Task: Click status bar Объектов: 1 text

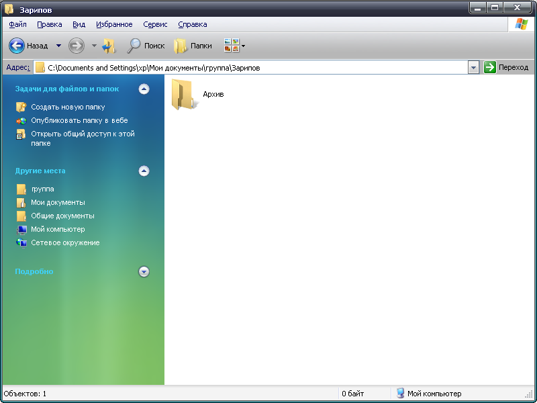Action: tap(25, 394)
